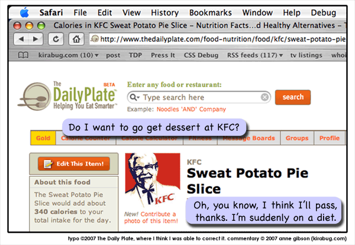Go to the home page with house icon

point(76,39)
